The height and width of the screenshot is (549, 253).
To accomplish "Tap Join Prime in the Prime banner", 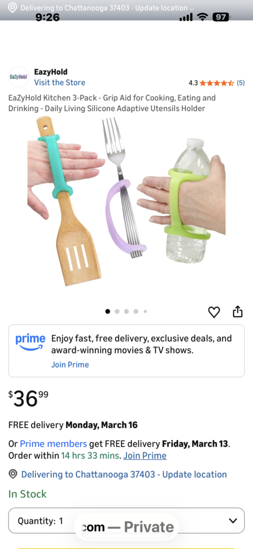I will pos(70,365).
